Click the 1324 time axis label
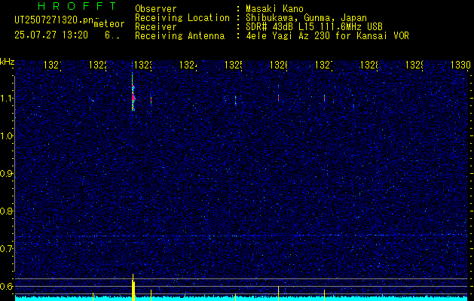Viewport: 474px width, 301px height. pyautogui.click(x=188, y=65)
